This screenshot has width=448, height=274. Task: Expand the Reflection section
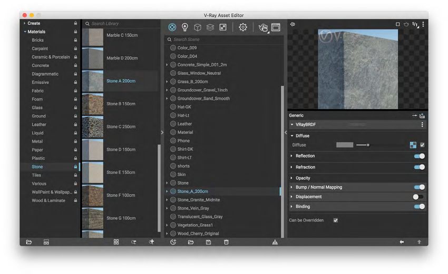point(291,156)
